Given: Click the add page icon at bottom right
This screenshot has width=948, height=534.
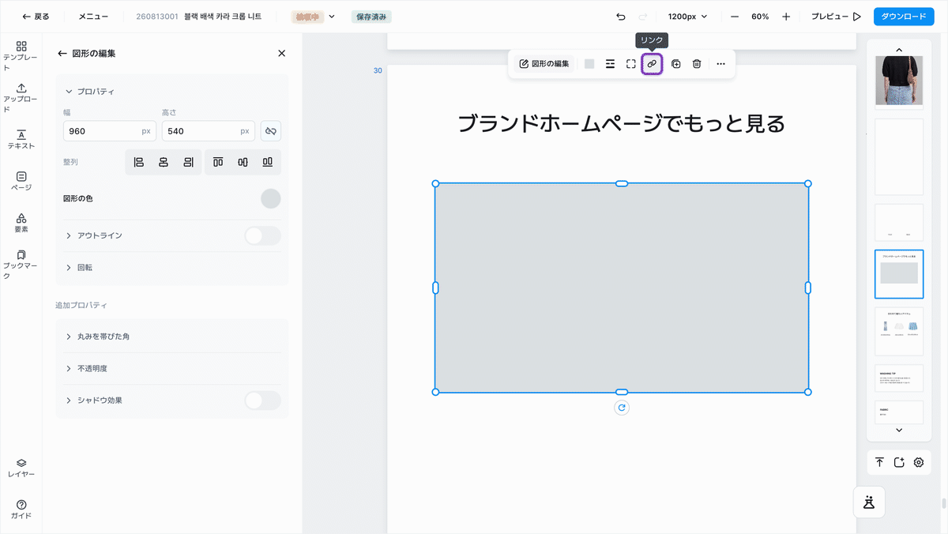Looking at the screenshot, I should (x=899, y=462).
